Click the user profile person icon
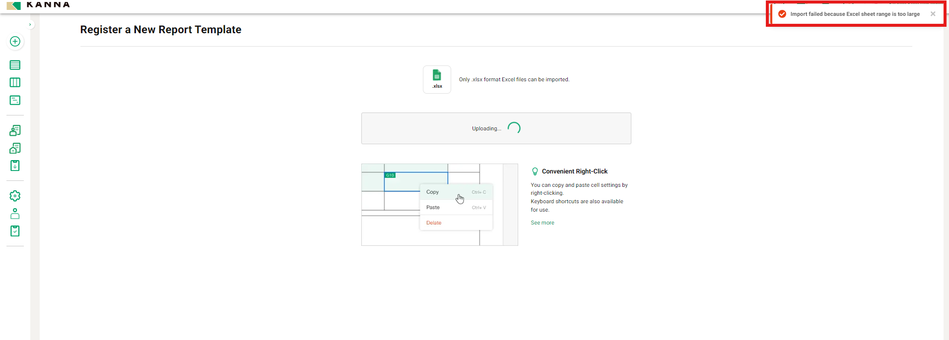Screen dimensions: 949x340 [15, 214]
